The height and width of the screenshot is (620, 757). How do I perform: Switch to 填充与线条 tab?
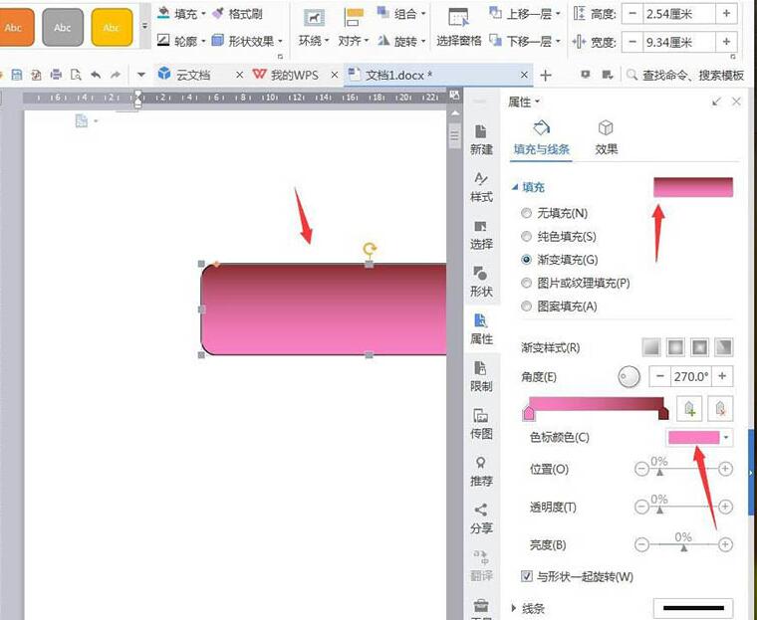[x=541, y=137]
